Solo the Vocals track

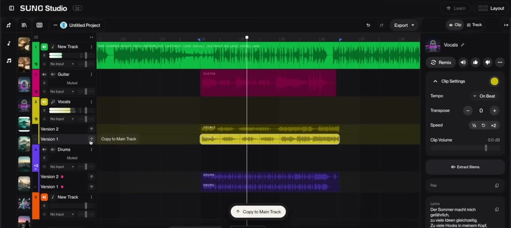coord(44,110)
